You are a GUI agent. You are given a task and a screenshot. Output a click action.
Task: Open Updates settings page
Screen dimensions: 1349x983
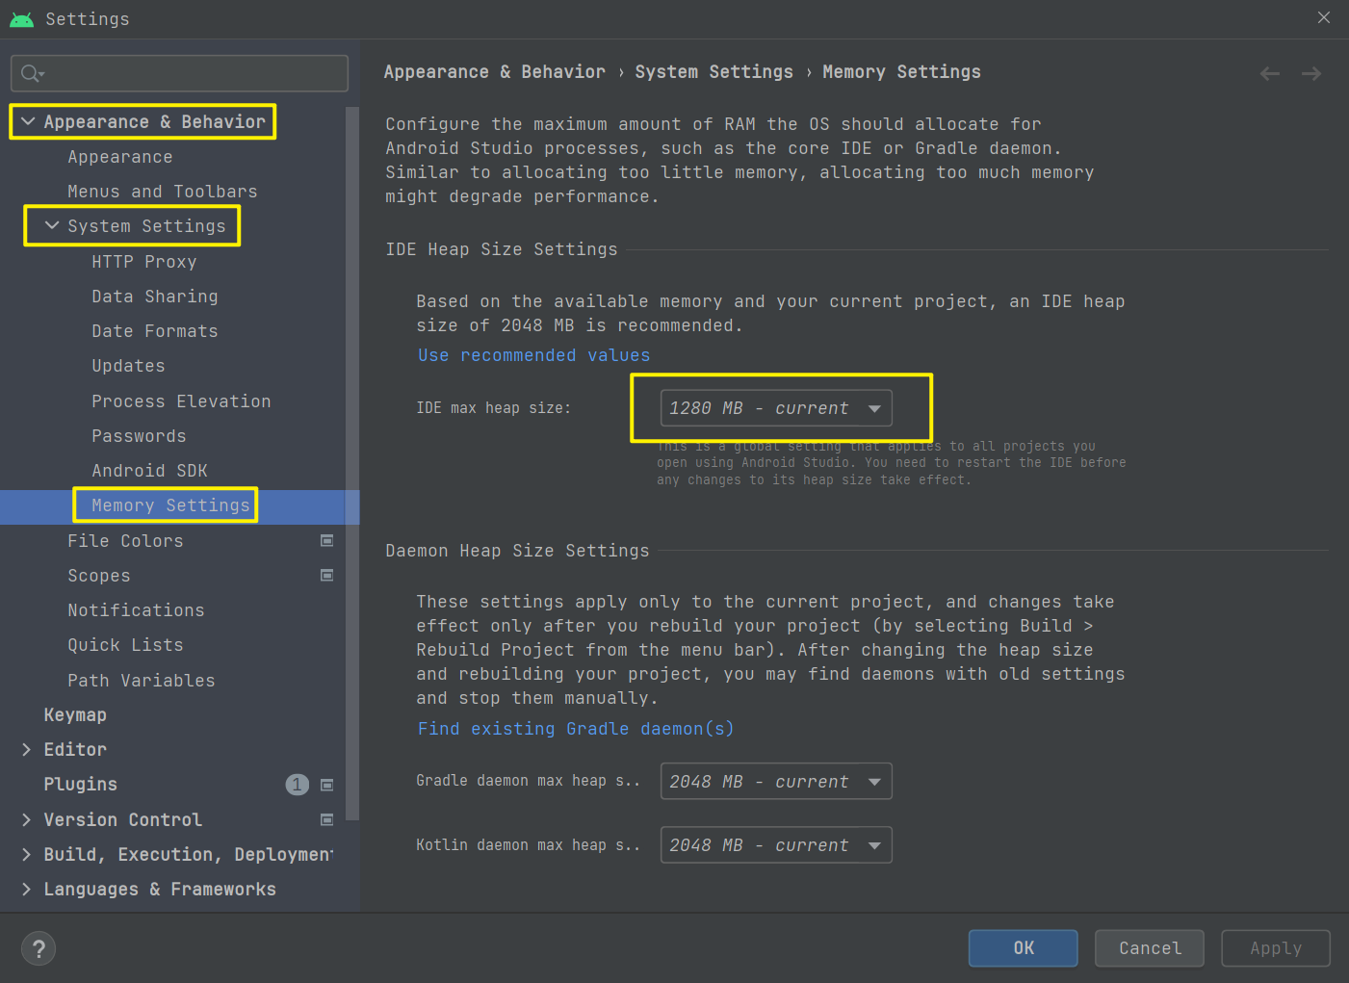tap(128, 366)
